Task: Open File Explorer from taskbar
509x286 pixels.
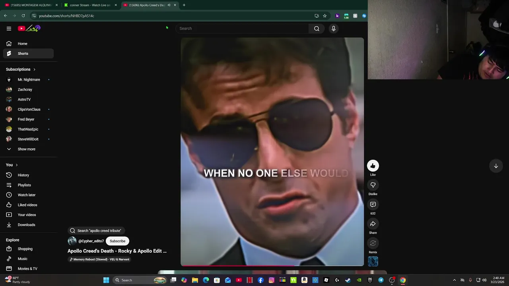Action: [195, 280]
